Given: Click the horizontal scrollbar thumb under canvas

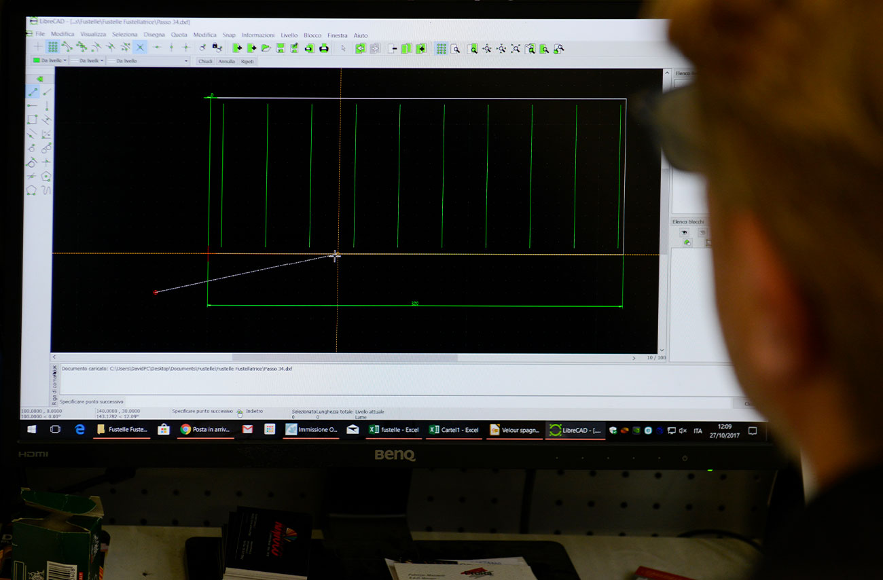Looking at the screenshot, I should (344, 357).
